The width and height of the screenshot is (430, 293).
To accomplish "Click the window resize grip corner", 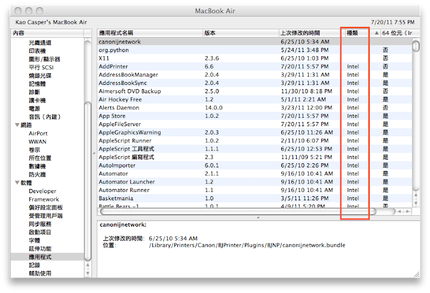I will 416,274.
